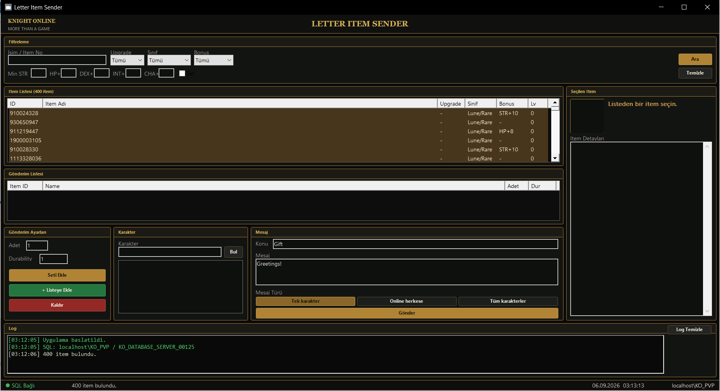This screenshot has height=391, width=720.
Task: Click the green SQL Bağlı status dot
Action: click(x=7, y=385)
